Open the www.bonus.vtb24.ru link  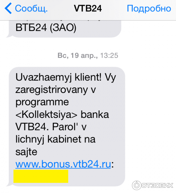pyautogui.click(x=63, y=164)
